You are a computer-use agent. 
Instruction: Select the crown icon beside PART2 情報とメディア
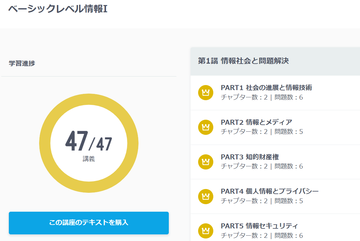tap(205, 128)
